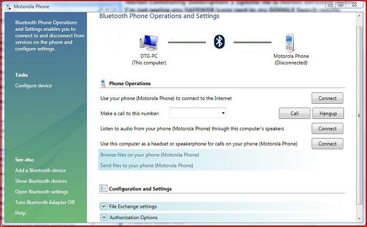The height and width of the screenshot is (227, 367).
Task: Click 'Make a call to this number' label
Action: click(130, 113)
